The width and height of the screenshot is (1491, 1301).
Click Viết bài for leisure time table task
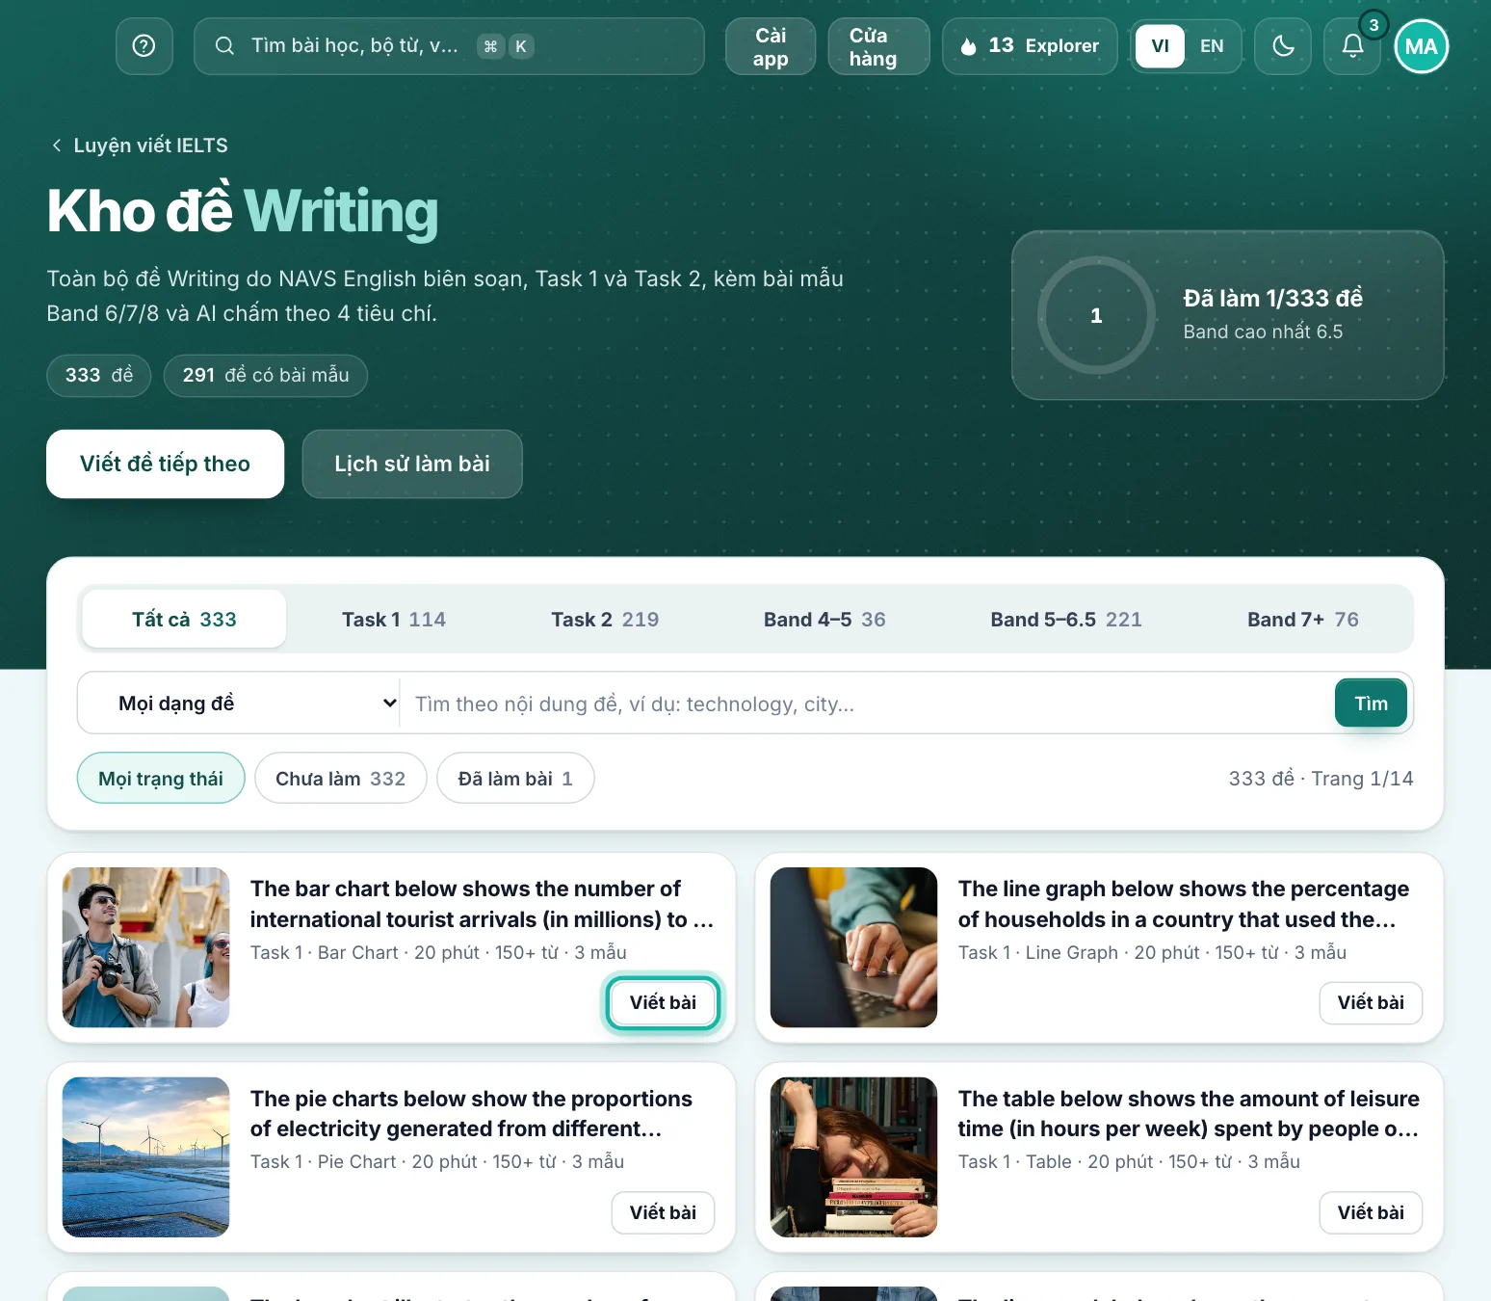[1371, 1212]
